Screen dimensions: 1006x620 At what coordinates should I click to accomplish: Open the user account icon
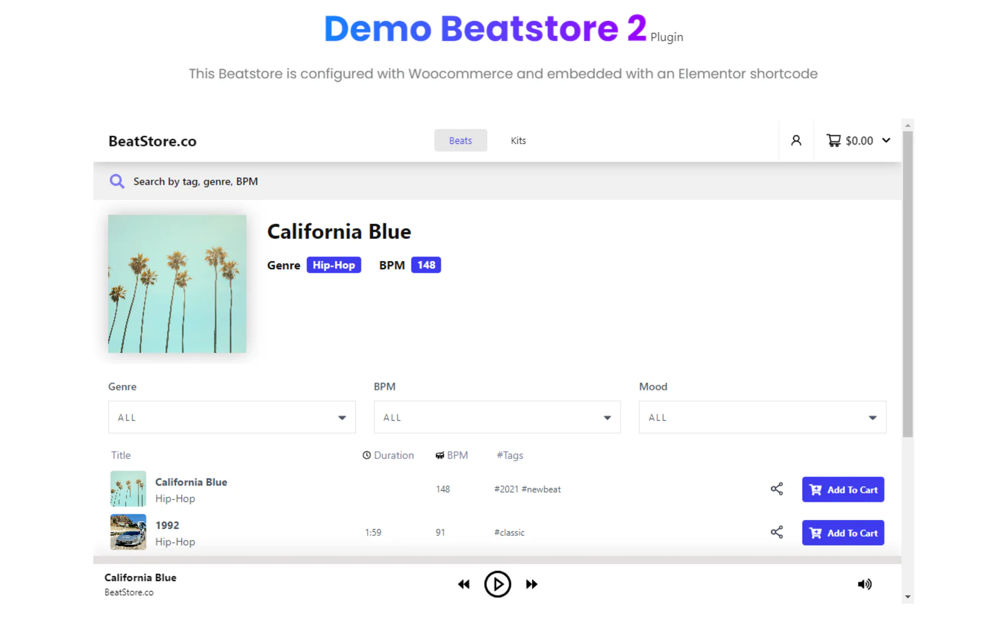796,140
